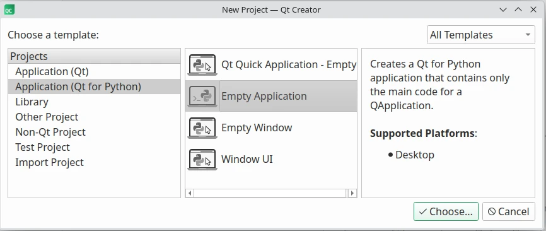Image resolution: width=546 pixels, height=231 pixels.
Task: Click the Projects list header
Action: (x=94, y=56)
